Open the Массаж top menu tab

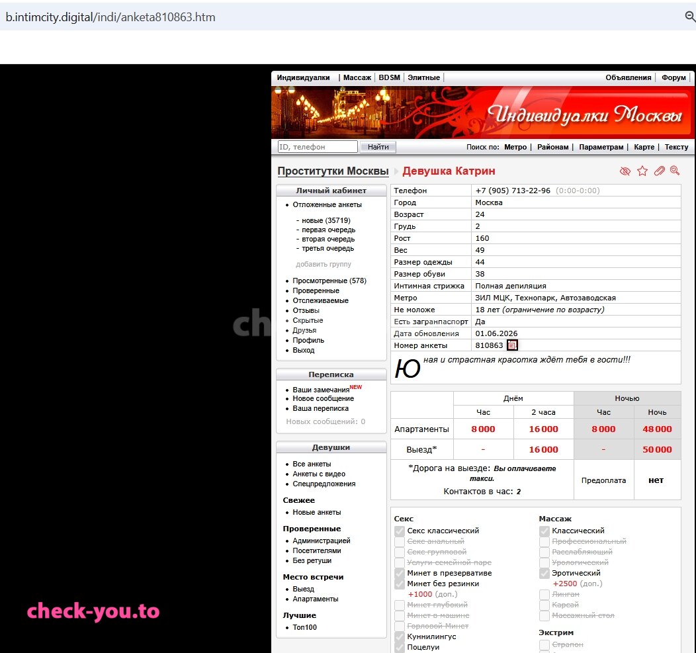pos(357,77)
